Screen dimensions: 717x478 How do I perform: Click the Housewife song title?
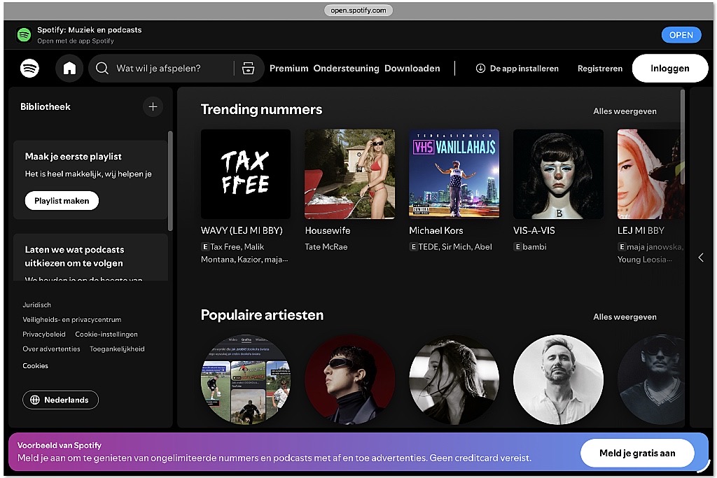(328, 231)
